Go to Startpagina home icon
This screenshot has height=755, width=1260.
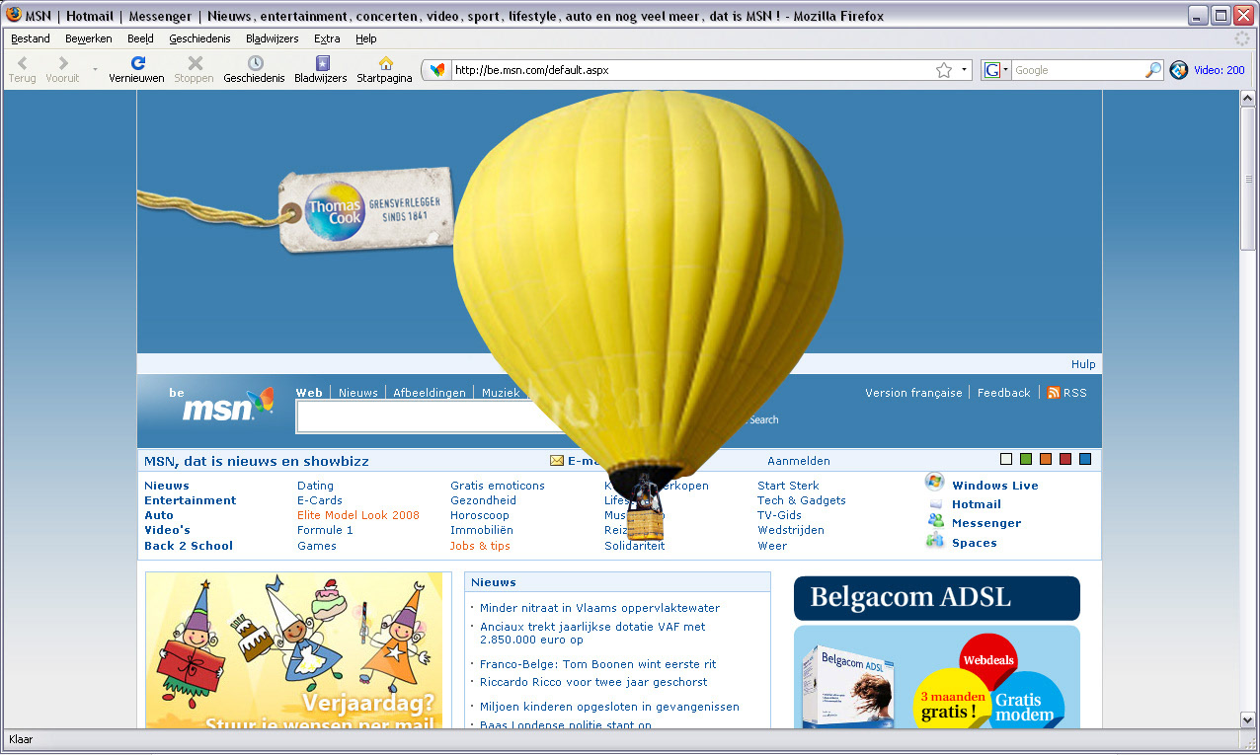tap(385, 63)
